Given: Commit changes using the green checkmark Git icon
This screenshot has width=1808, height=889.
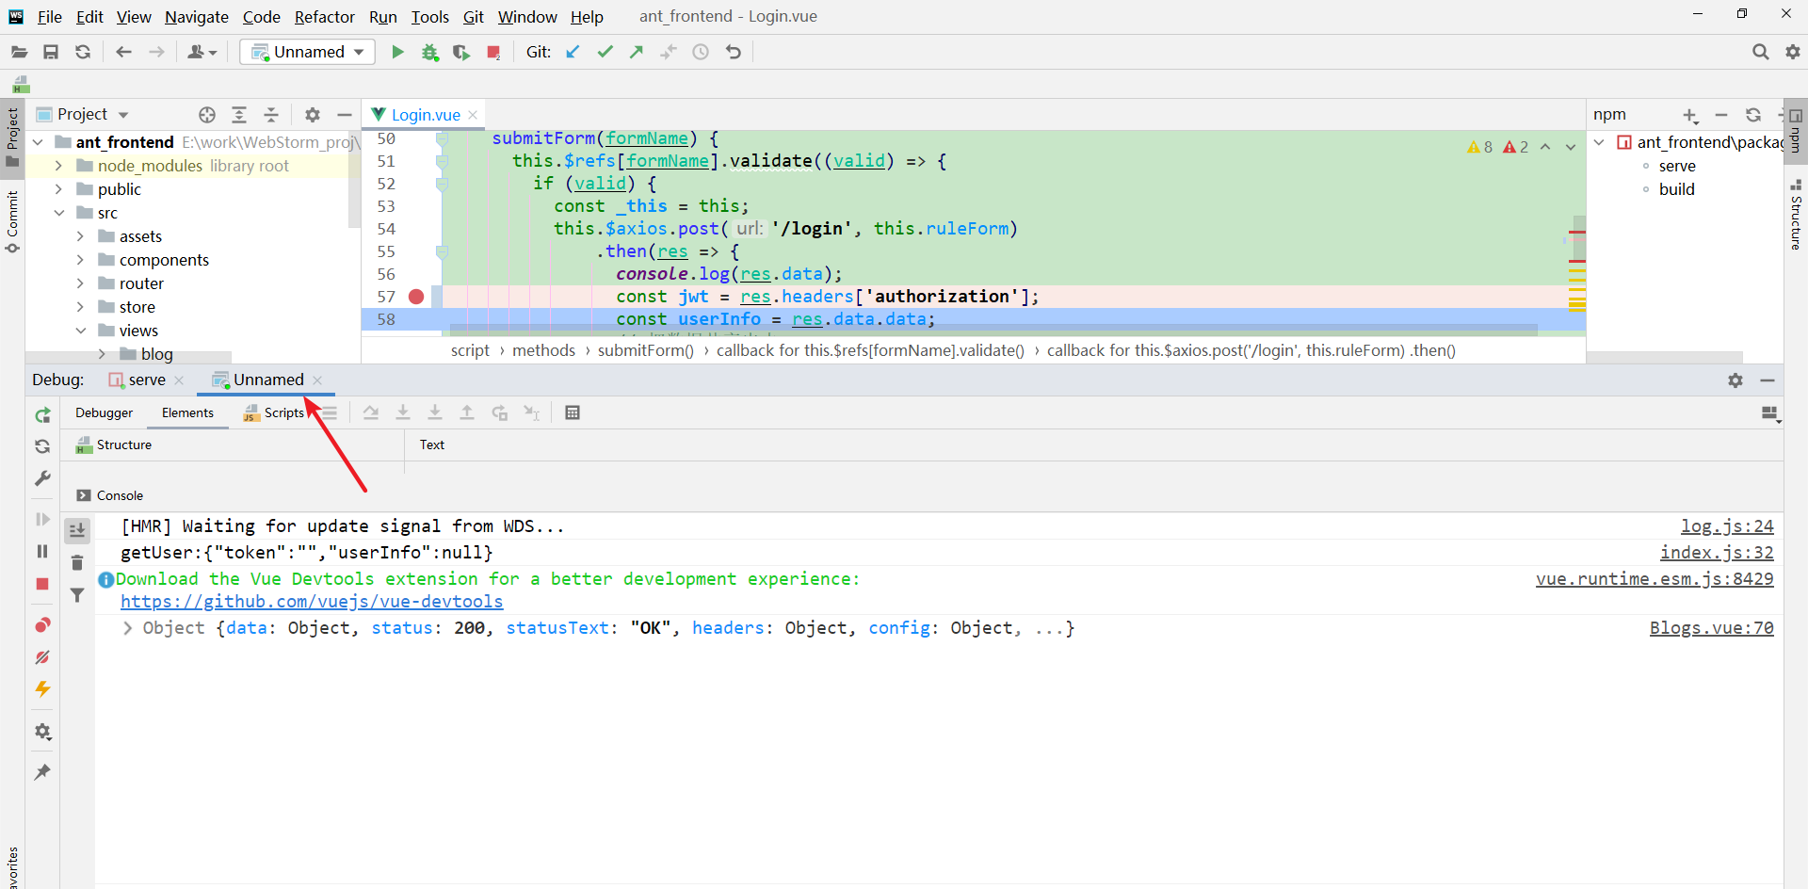Looking at the screenshot, I should 605,52.
